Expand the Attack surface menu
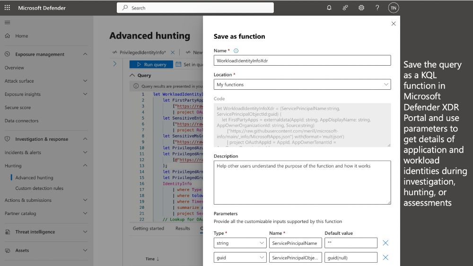The width and height of the screenshot is (473, 266). pos(85,81)
